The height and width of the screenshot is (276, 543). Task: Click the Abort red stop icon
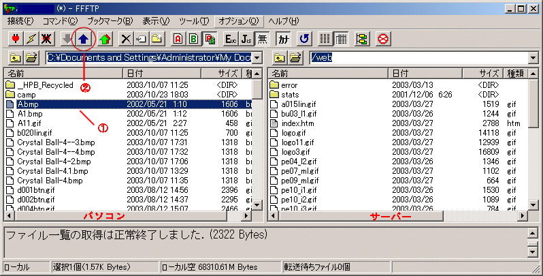coord(383,39)
